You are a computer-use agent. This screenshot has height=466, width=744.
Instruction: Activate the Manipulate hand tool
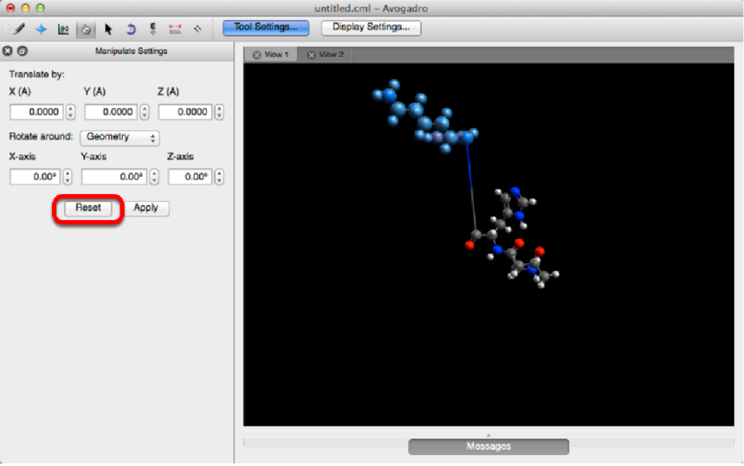click(x=86, y=29)
